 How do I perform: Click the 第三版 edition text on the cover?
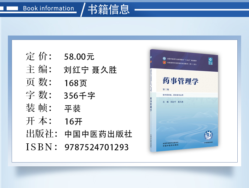166,89
